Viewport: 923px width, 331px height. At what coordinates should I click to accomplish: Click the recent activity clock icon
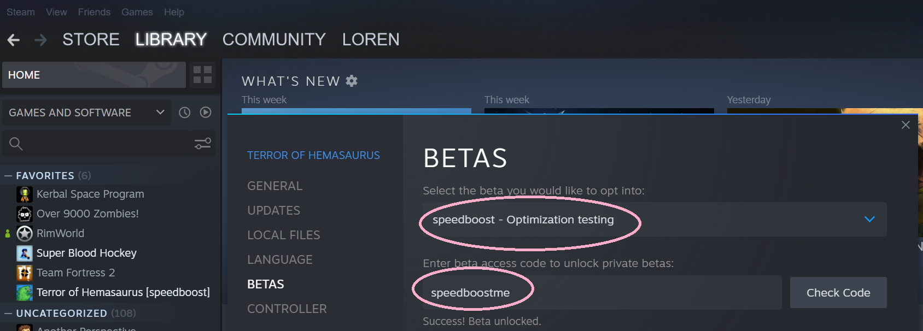click(185, 113)
